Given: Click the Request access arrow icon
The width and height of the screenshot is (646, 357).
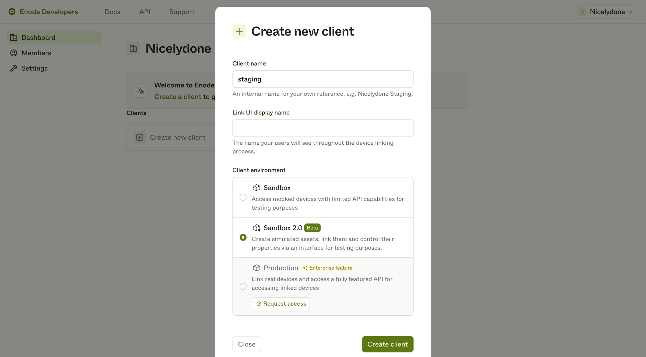Looking at the screenshot, I should pos(259,304).
